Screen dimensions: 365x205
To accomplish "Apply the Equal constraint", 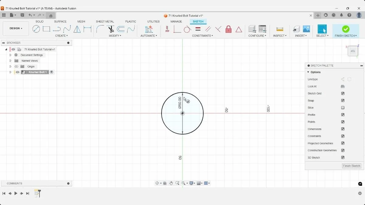I will 198,29.
